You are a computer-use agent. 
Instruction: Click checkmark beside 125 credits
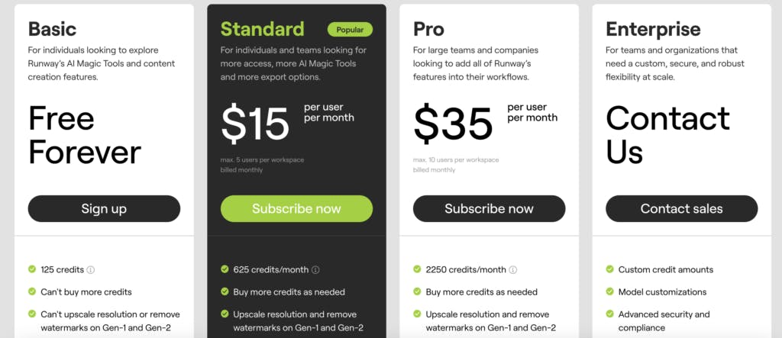coord(32,269)
